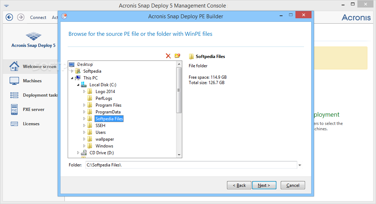Image resolution: width=376 pixels, height=204 pixels.
Task: Click the Softpedia Files folder icon in details pane
Action: pyautogui.click(x=191, y=57)
